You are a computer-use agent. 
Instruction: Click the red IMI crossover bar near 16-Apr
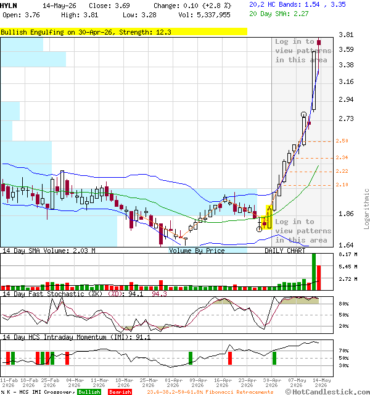click(230, 358)
